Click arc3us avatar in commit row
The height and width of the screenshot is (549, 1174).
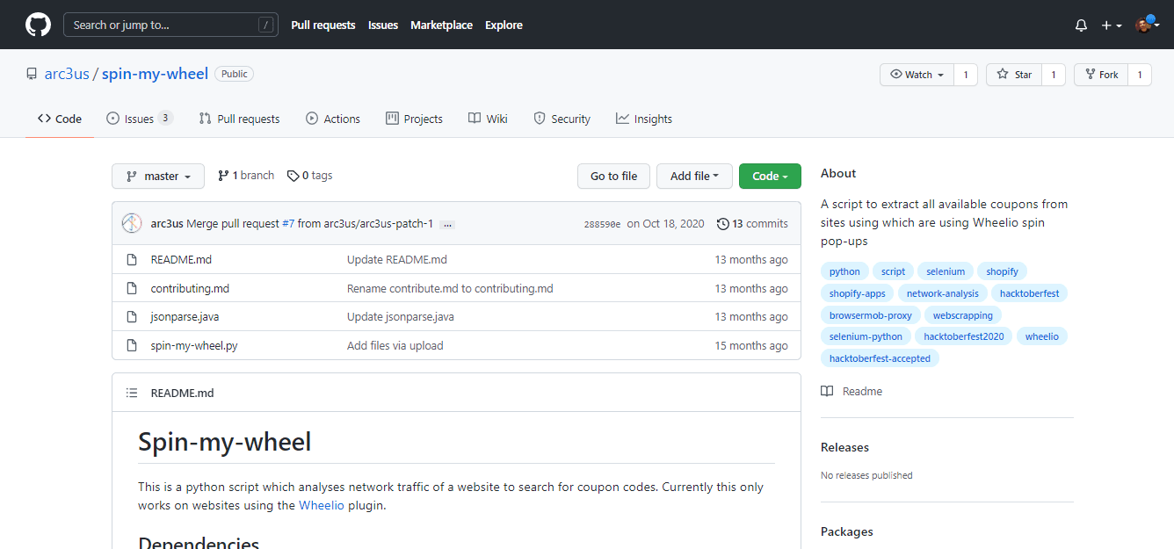pos(132,223)
